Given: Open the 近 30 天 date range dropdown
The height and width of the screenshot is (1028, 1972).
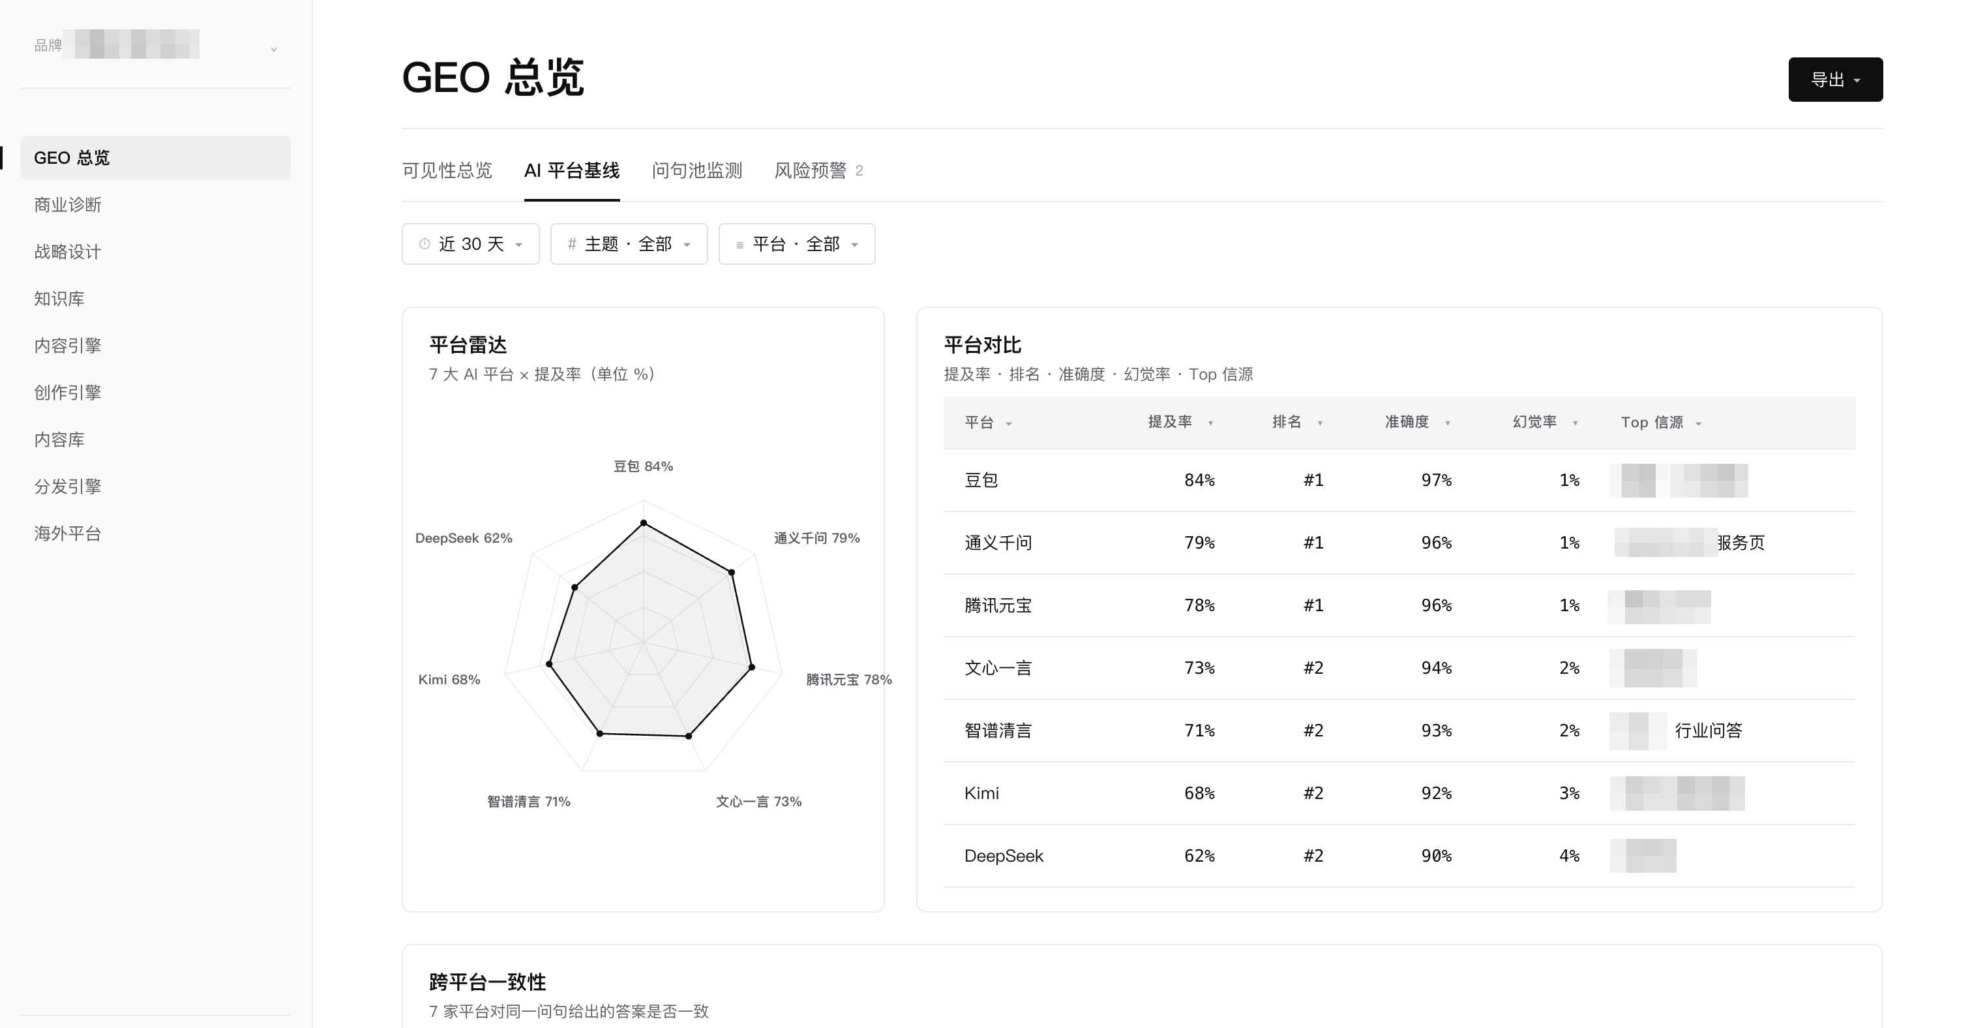Looking at the screenshot, I should click(x=471, y=244).
